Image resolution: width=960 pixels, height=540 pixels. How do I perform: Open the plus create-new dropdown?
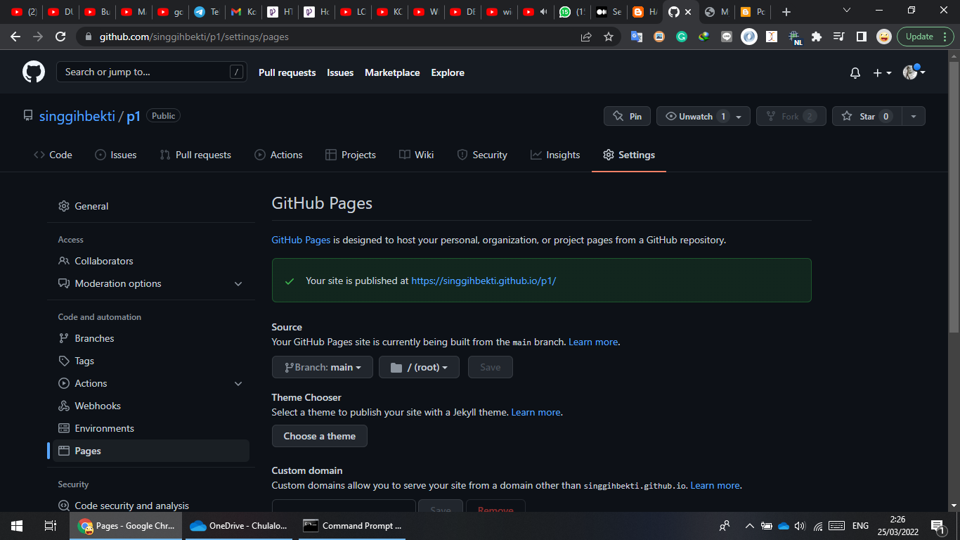882,73
